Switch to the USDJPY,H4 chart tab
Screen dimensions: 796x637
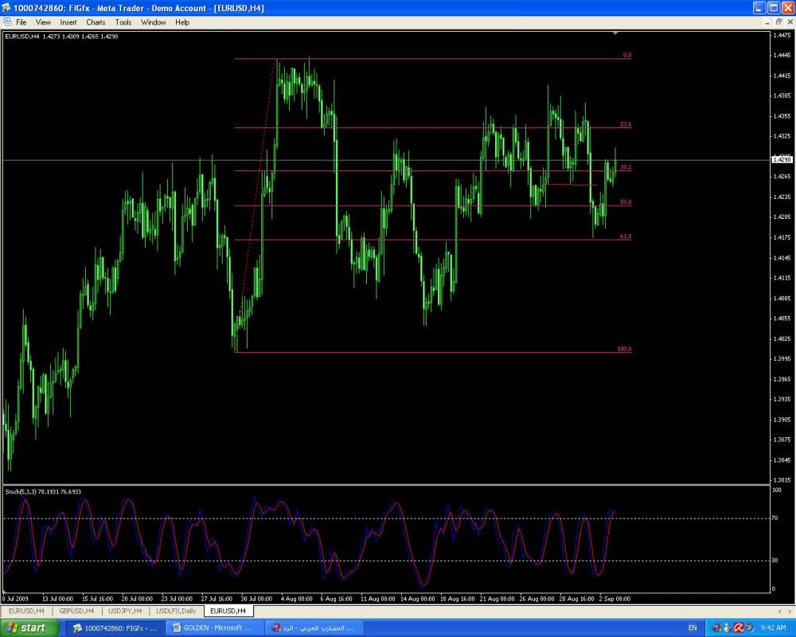click(125, 611)
